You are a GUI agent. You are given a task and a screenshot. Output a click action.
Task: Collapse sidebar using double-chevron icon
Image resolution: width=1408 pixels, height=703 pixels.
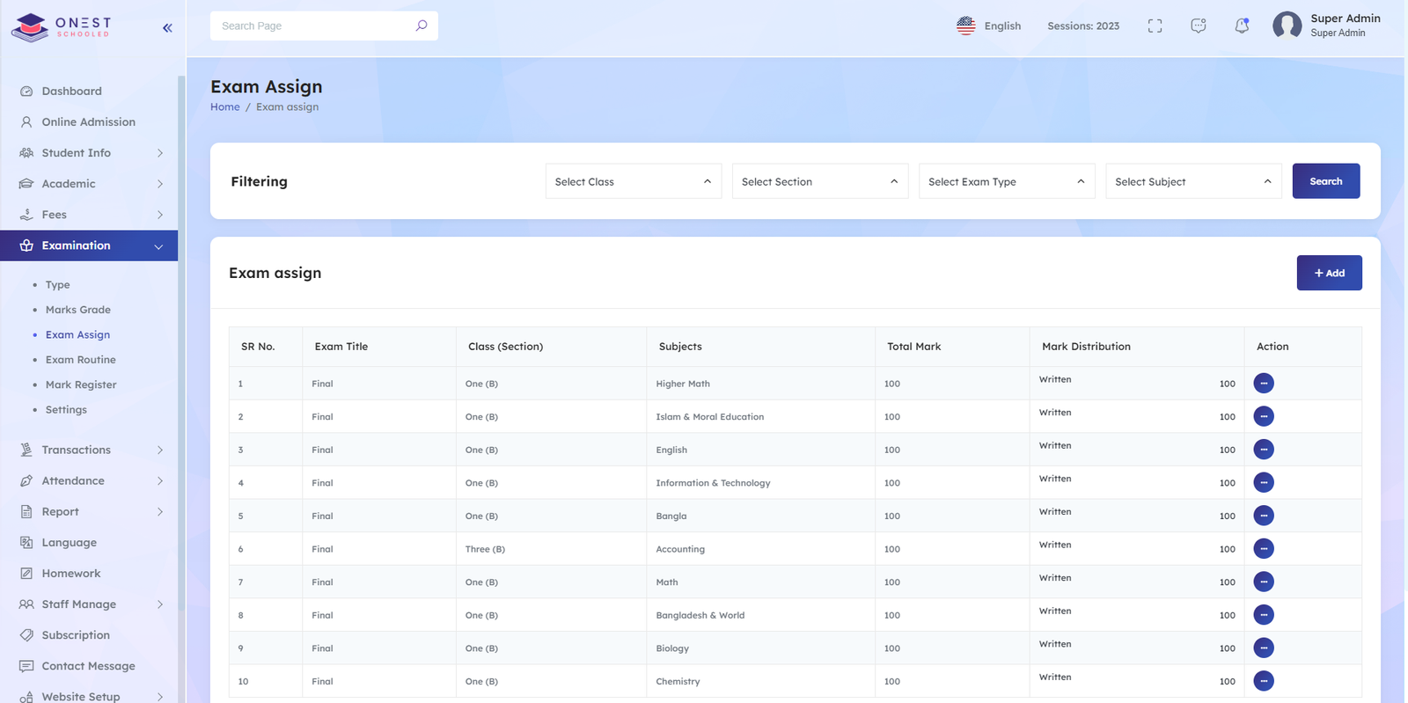point(167,28)
